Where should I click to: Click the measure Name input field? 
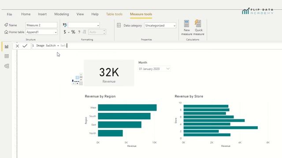(41, 25)
